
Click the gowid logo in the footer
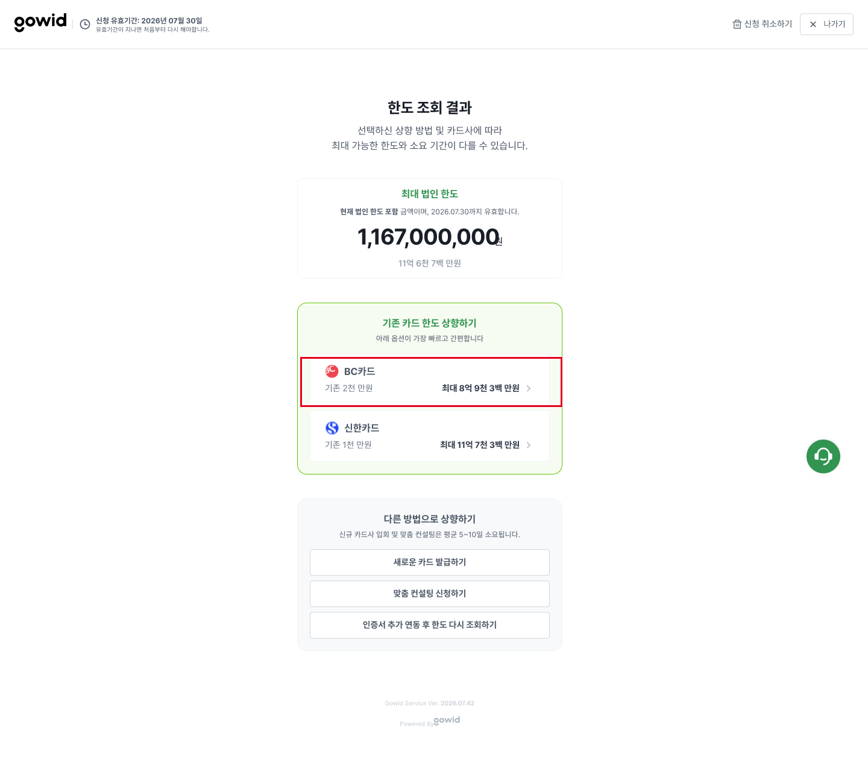(447, 720)
